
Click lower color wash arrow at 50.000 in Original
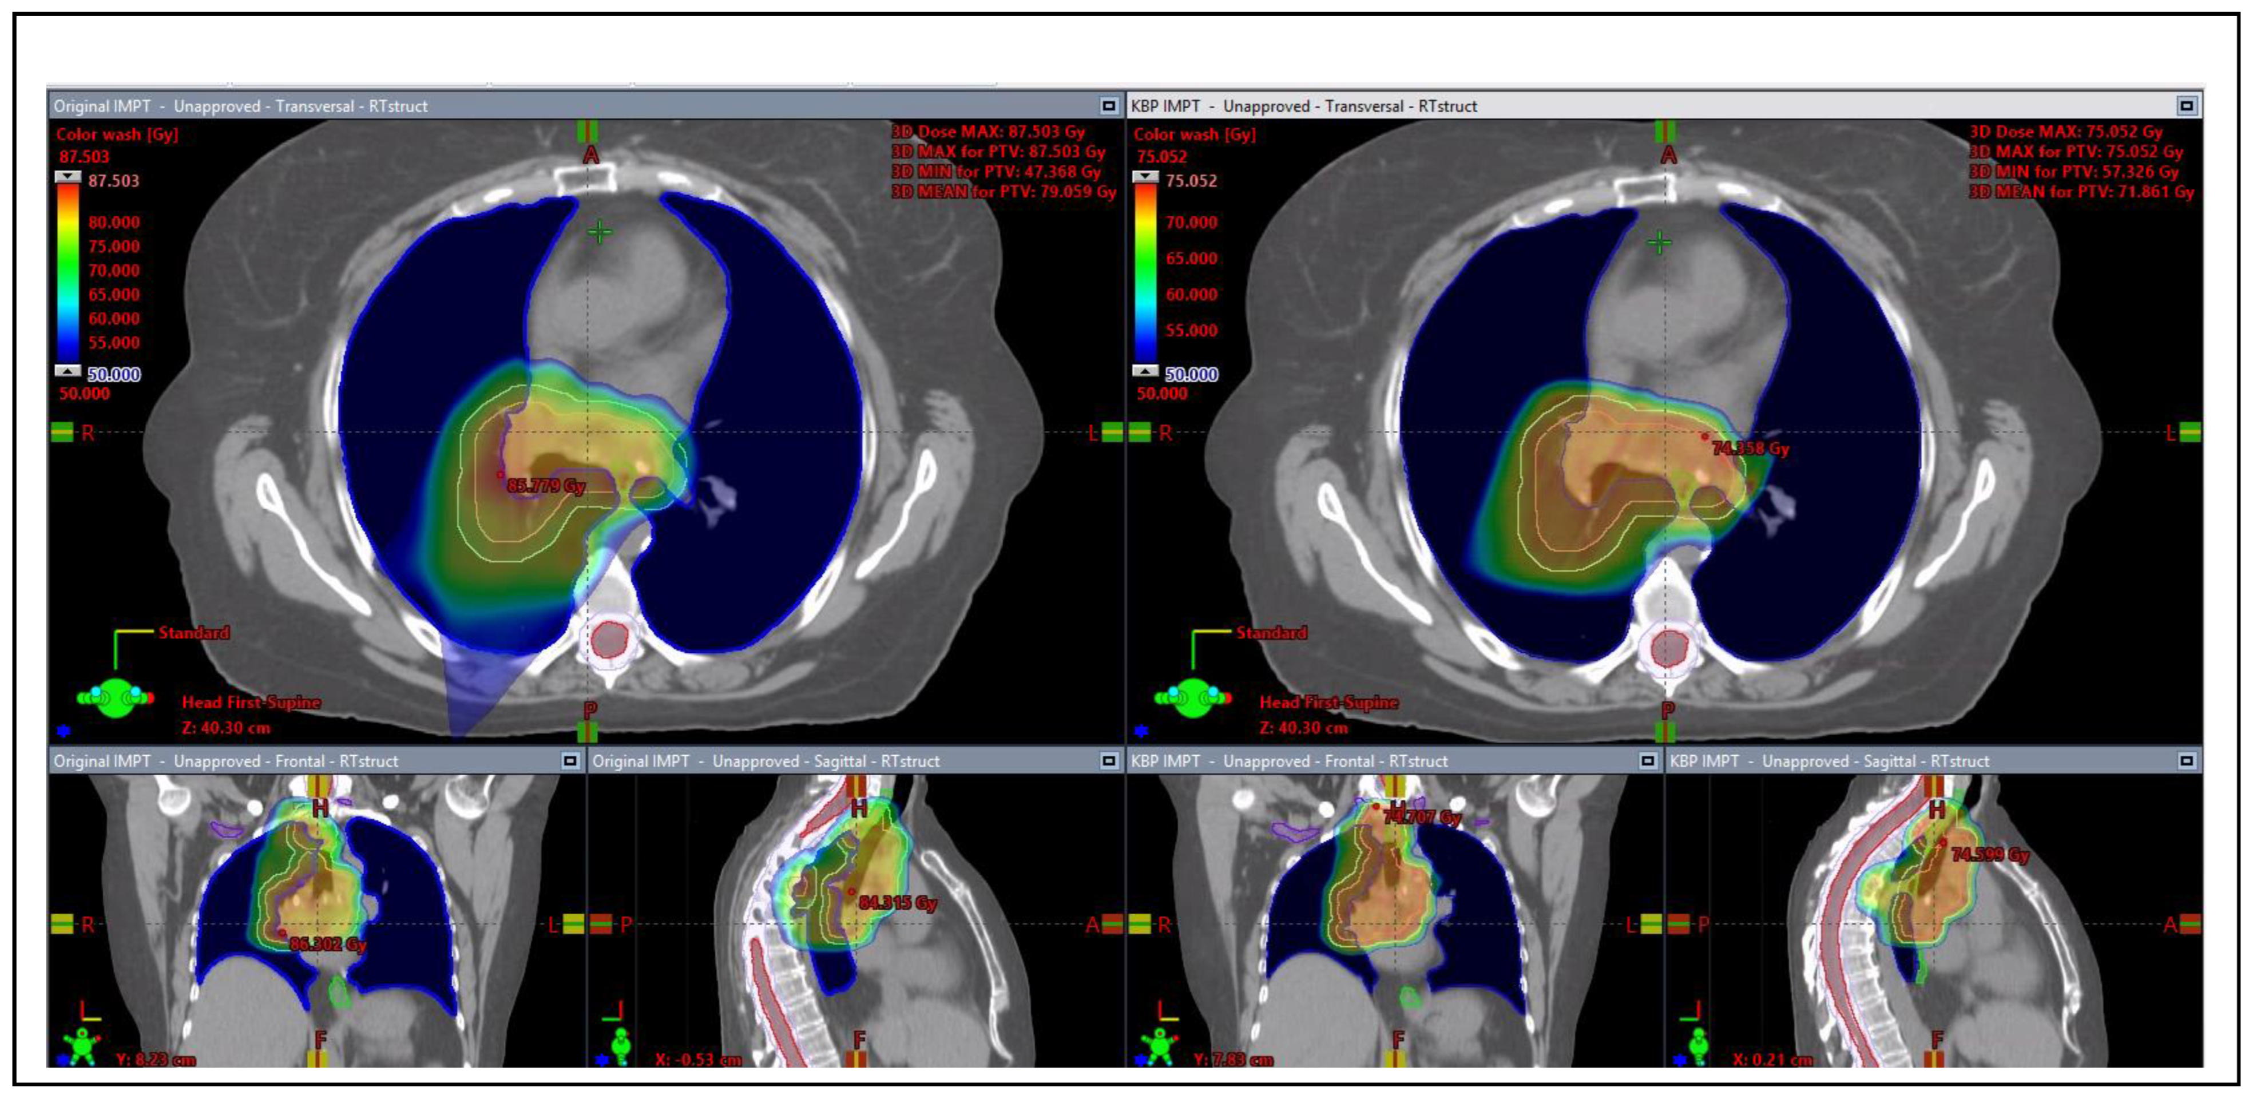click(x=68, y=371)
